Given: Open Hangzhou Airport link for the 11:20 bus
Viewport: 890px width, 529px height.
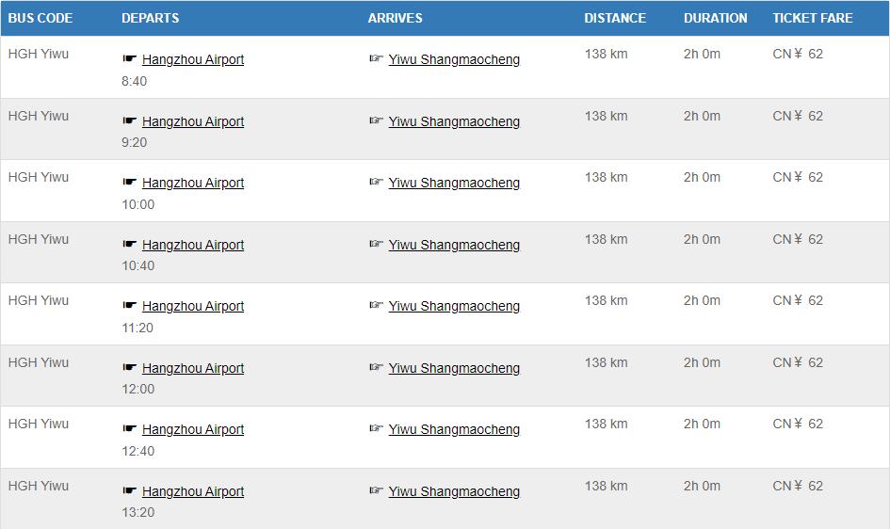Looking at the screenshot, I should click(193, 306).
